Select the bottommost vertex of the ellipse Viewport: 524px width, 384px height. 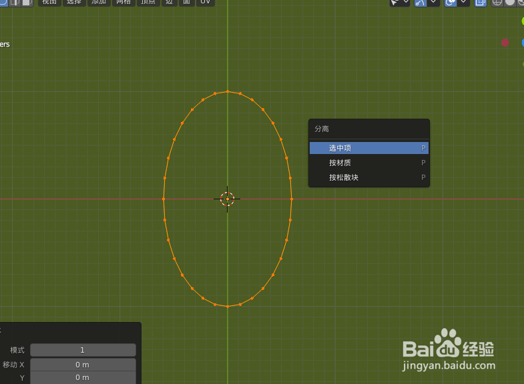point(228,306)
